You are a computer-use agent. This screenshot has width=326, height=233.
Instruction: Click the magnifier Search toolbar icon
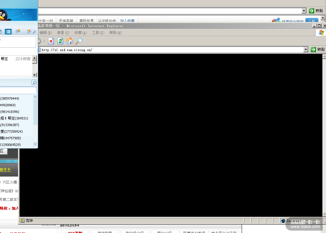click(79, 41)
